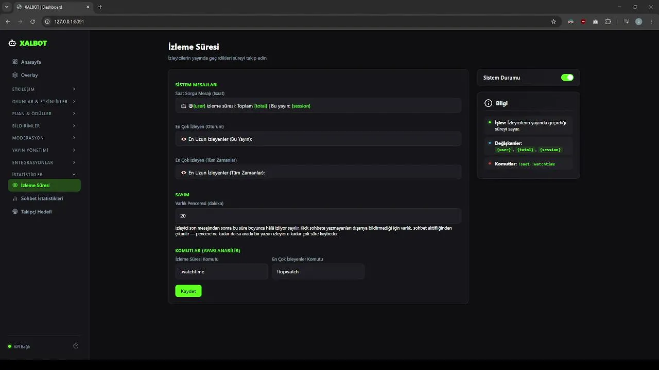
Task: Click the help question mark icon in sidebar
Action: [x=76, y=346]
